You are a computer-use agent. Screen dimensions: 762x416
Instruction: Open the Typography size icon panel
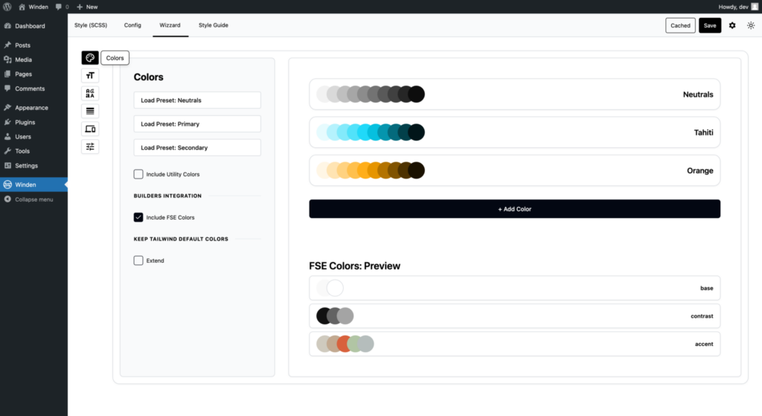click(x=90, y=75)
